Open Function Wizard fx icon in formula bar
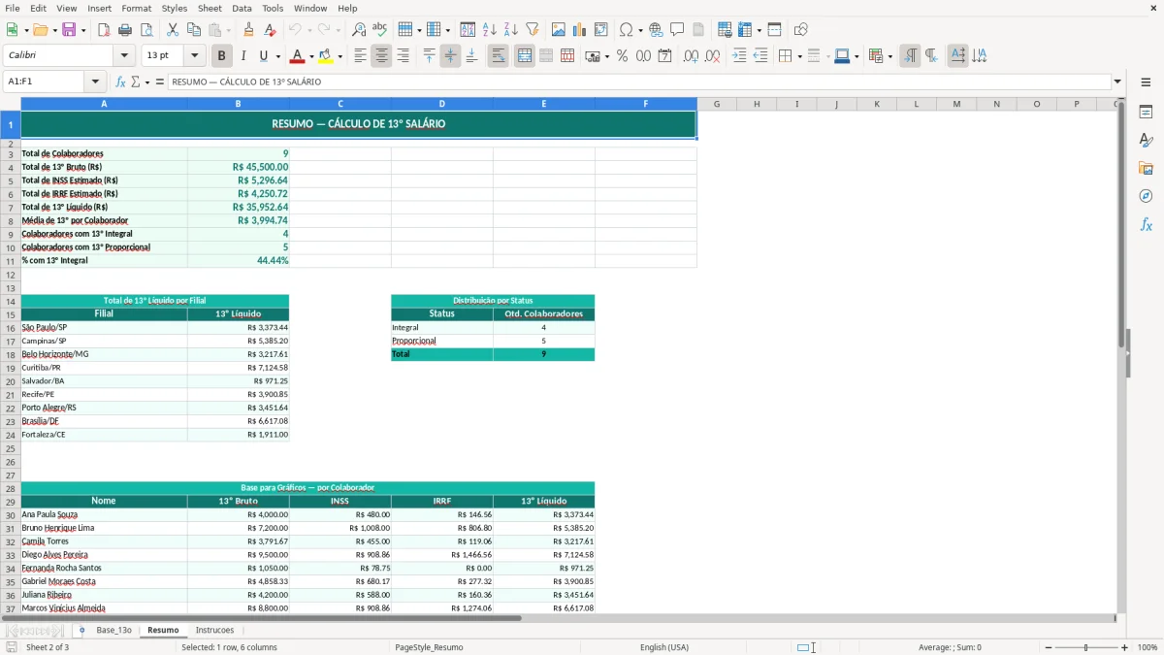 120,82
